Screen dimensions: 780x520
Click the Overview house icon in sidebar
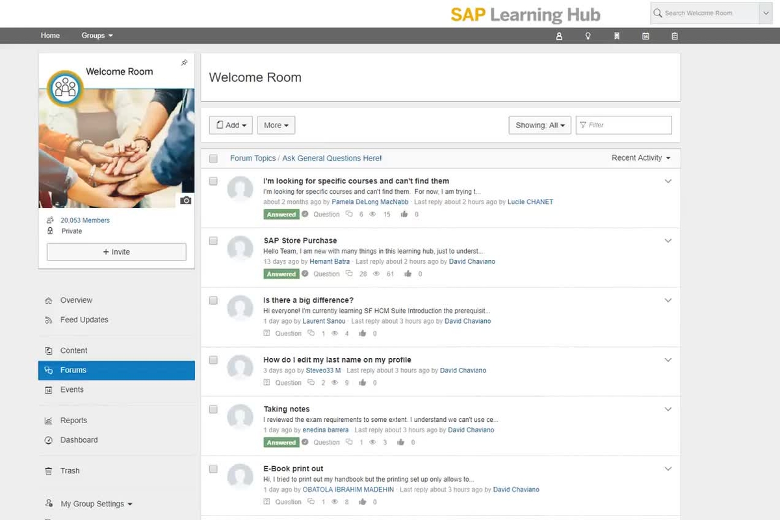[x=49, y=300]
